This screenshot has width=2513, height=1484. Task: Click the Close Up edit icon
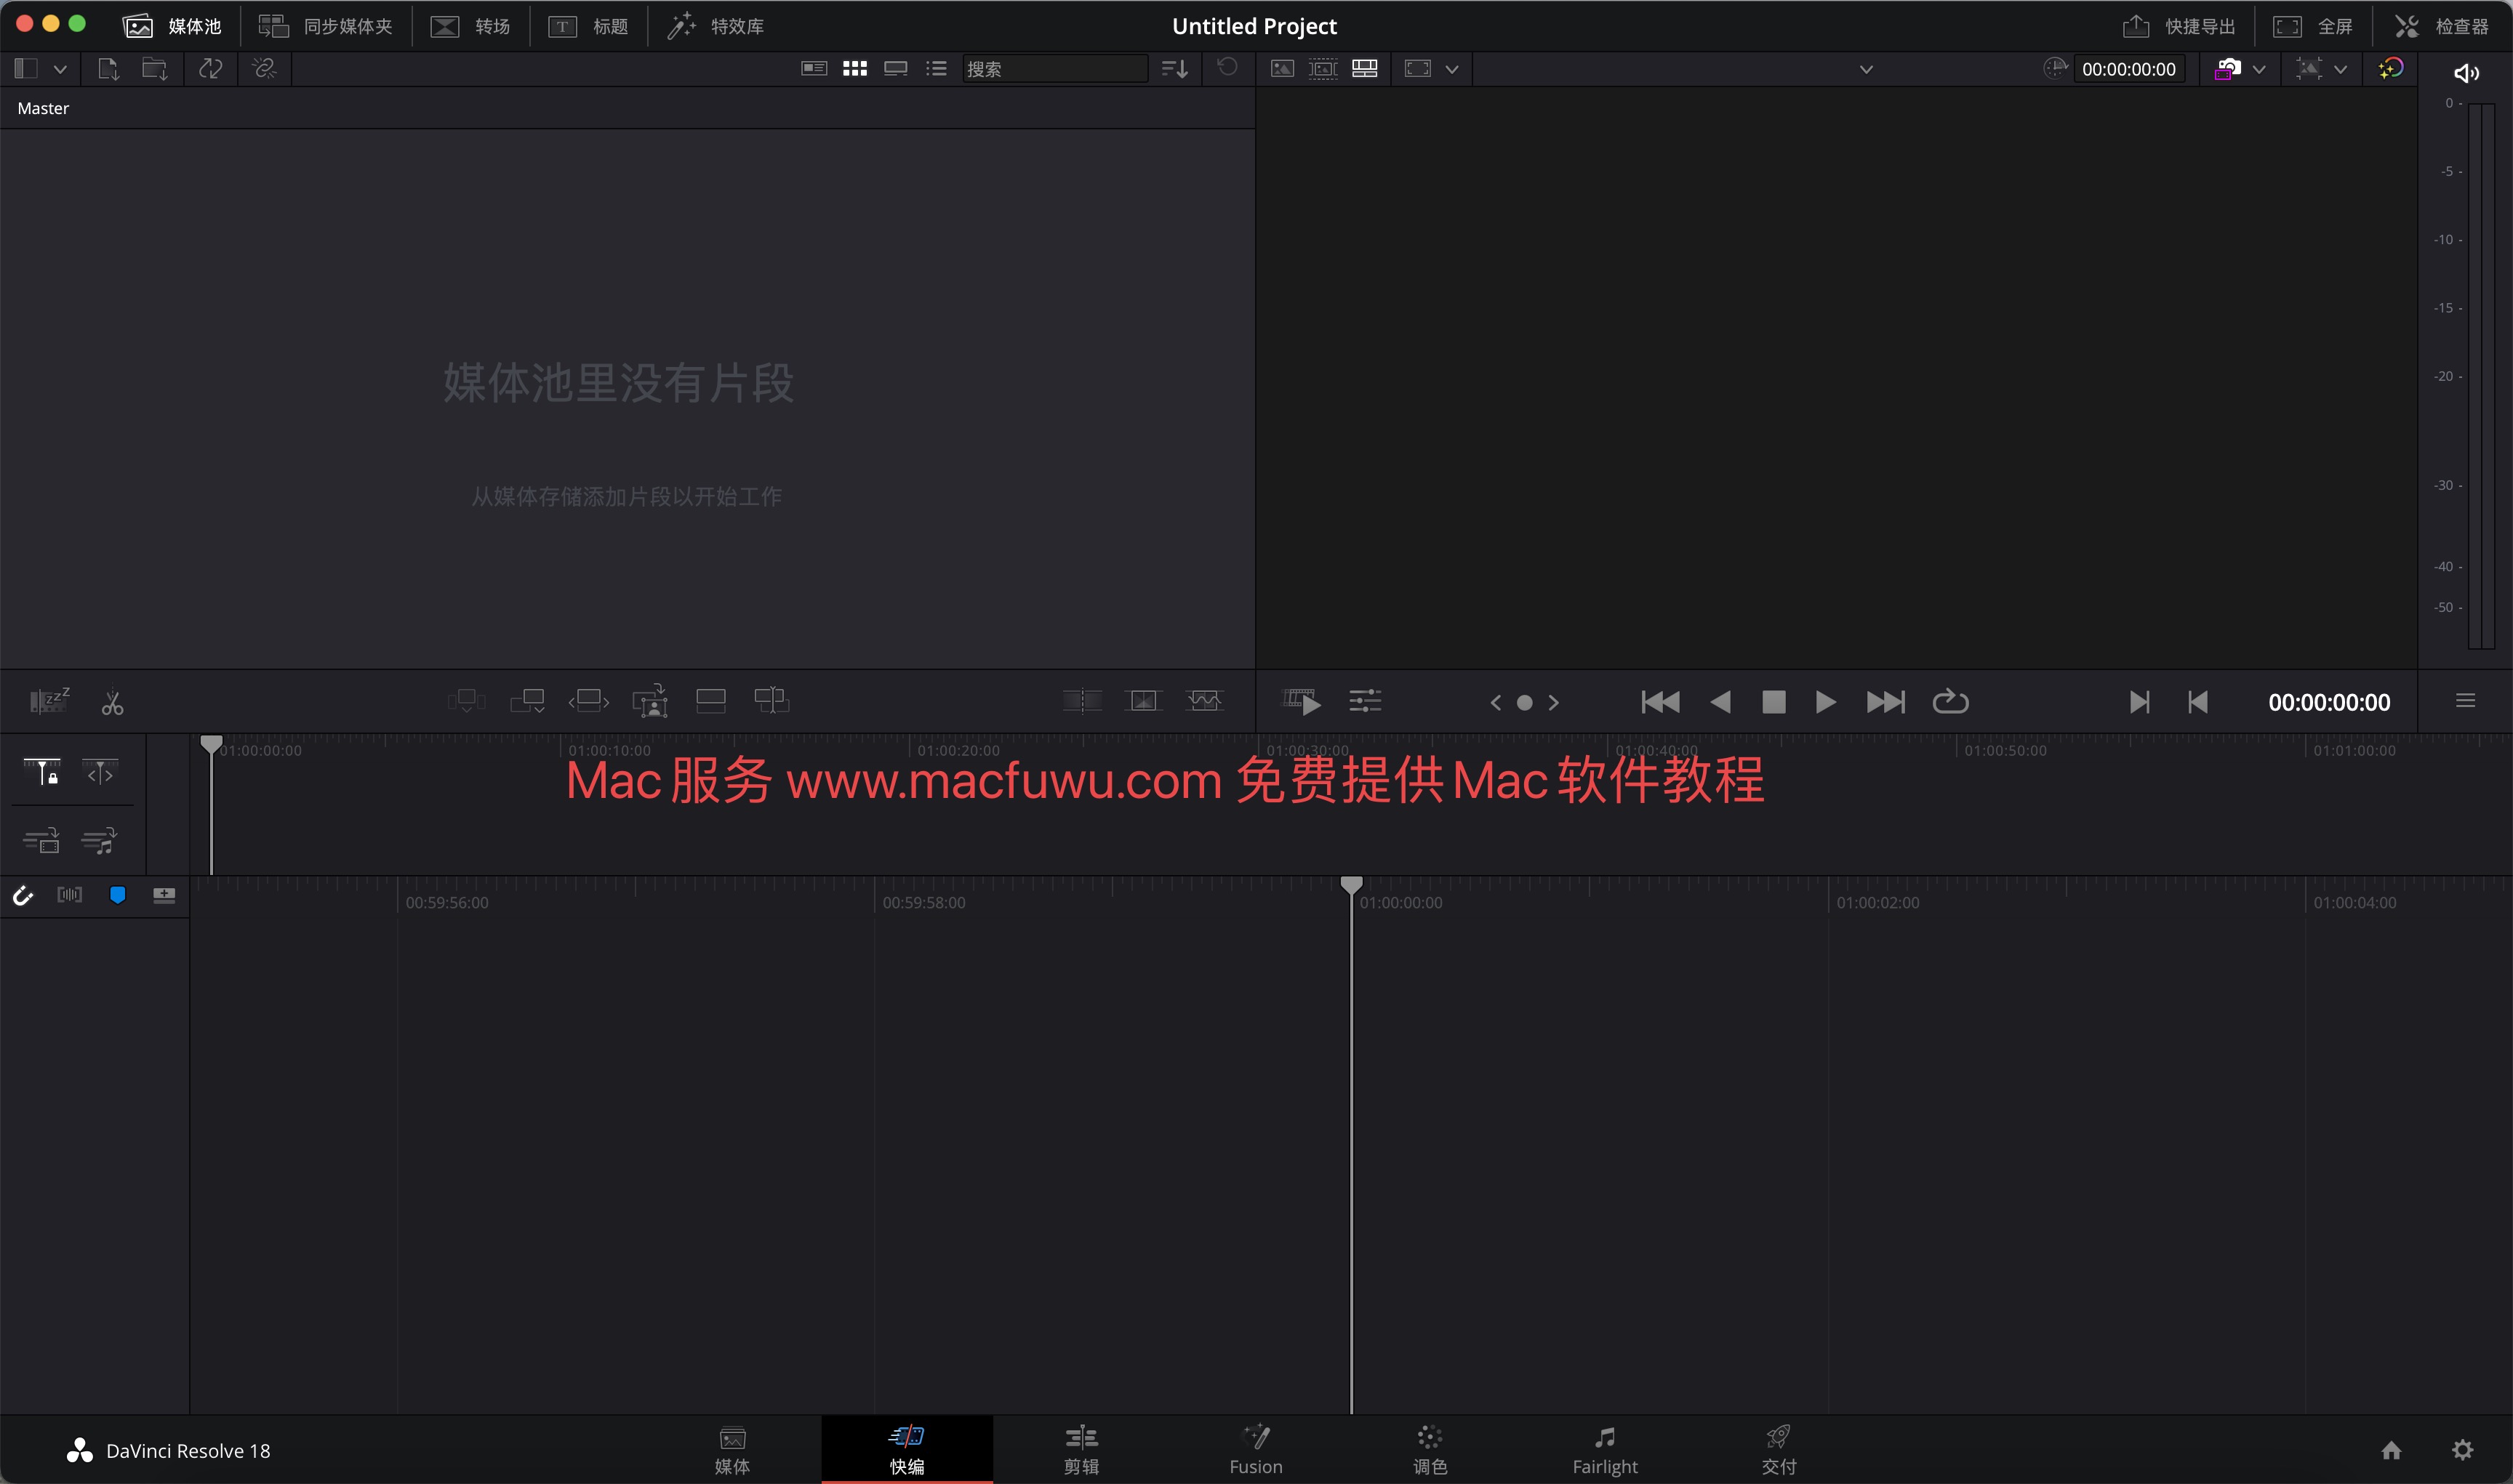tap(650, 700)
